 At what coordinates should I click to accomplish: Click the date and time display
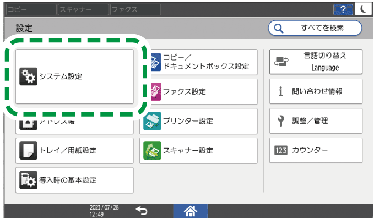[x=104, y=211]
